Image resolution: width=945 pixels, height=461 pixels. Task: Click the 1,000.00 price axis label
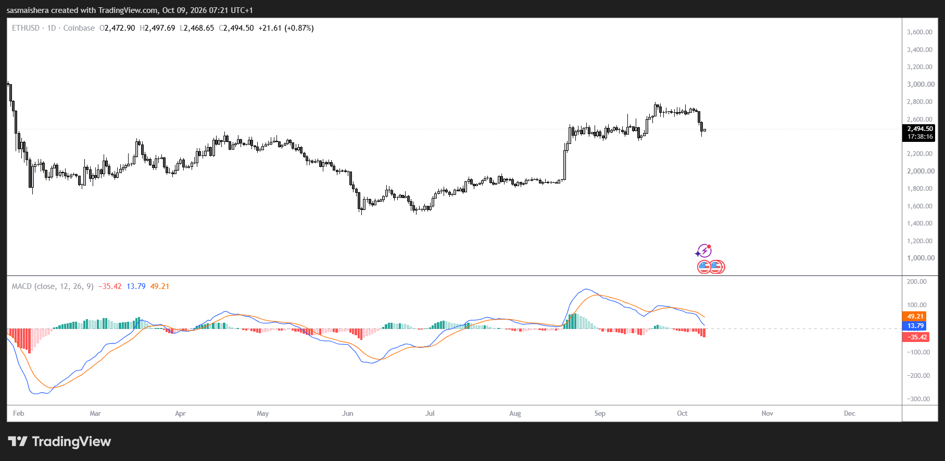(x=921, y=258)
